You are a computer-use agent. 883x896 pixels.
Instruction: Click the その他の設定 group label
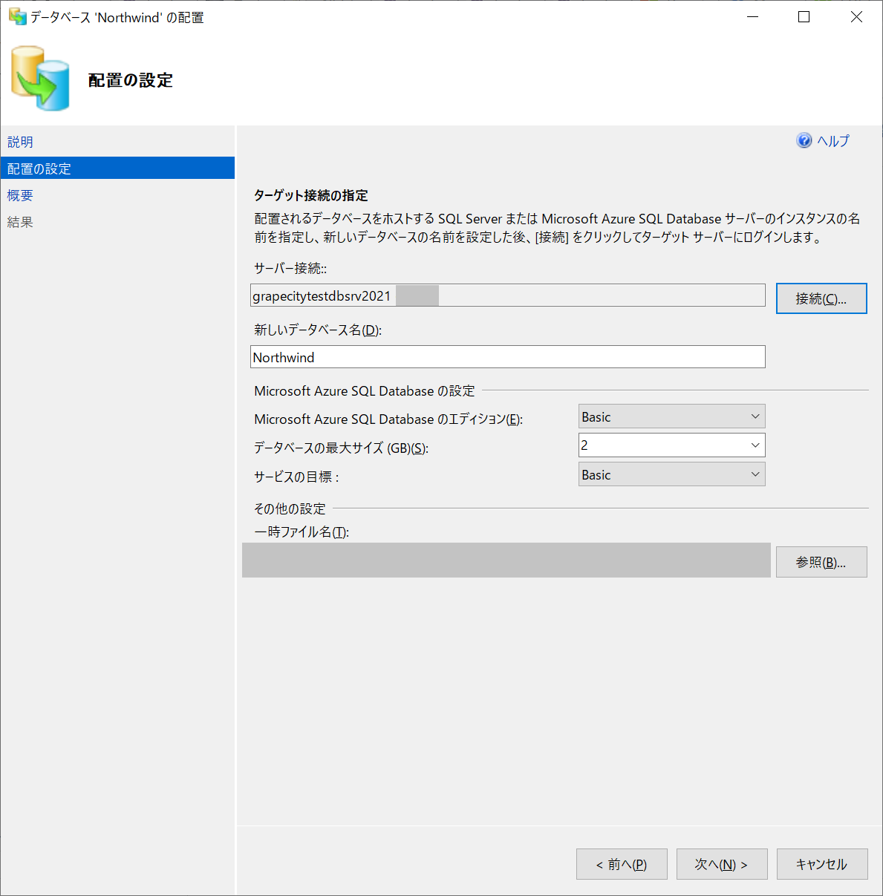pos(290,509)
